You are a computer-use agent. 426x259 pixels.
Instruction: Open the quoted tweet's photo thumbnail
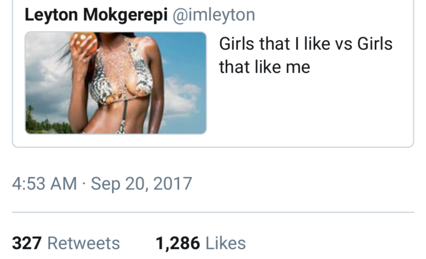click(116, 83)
